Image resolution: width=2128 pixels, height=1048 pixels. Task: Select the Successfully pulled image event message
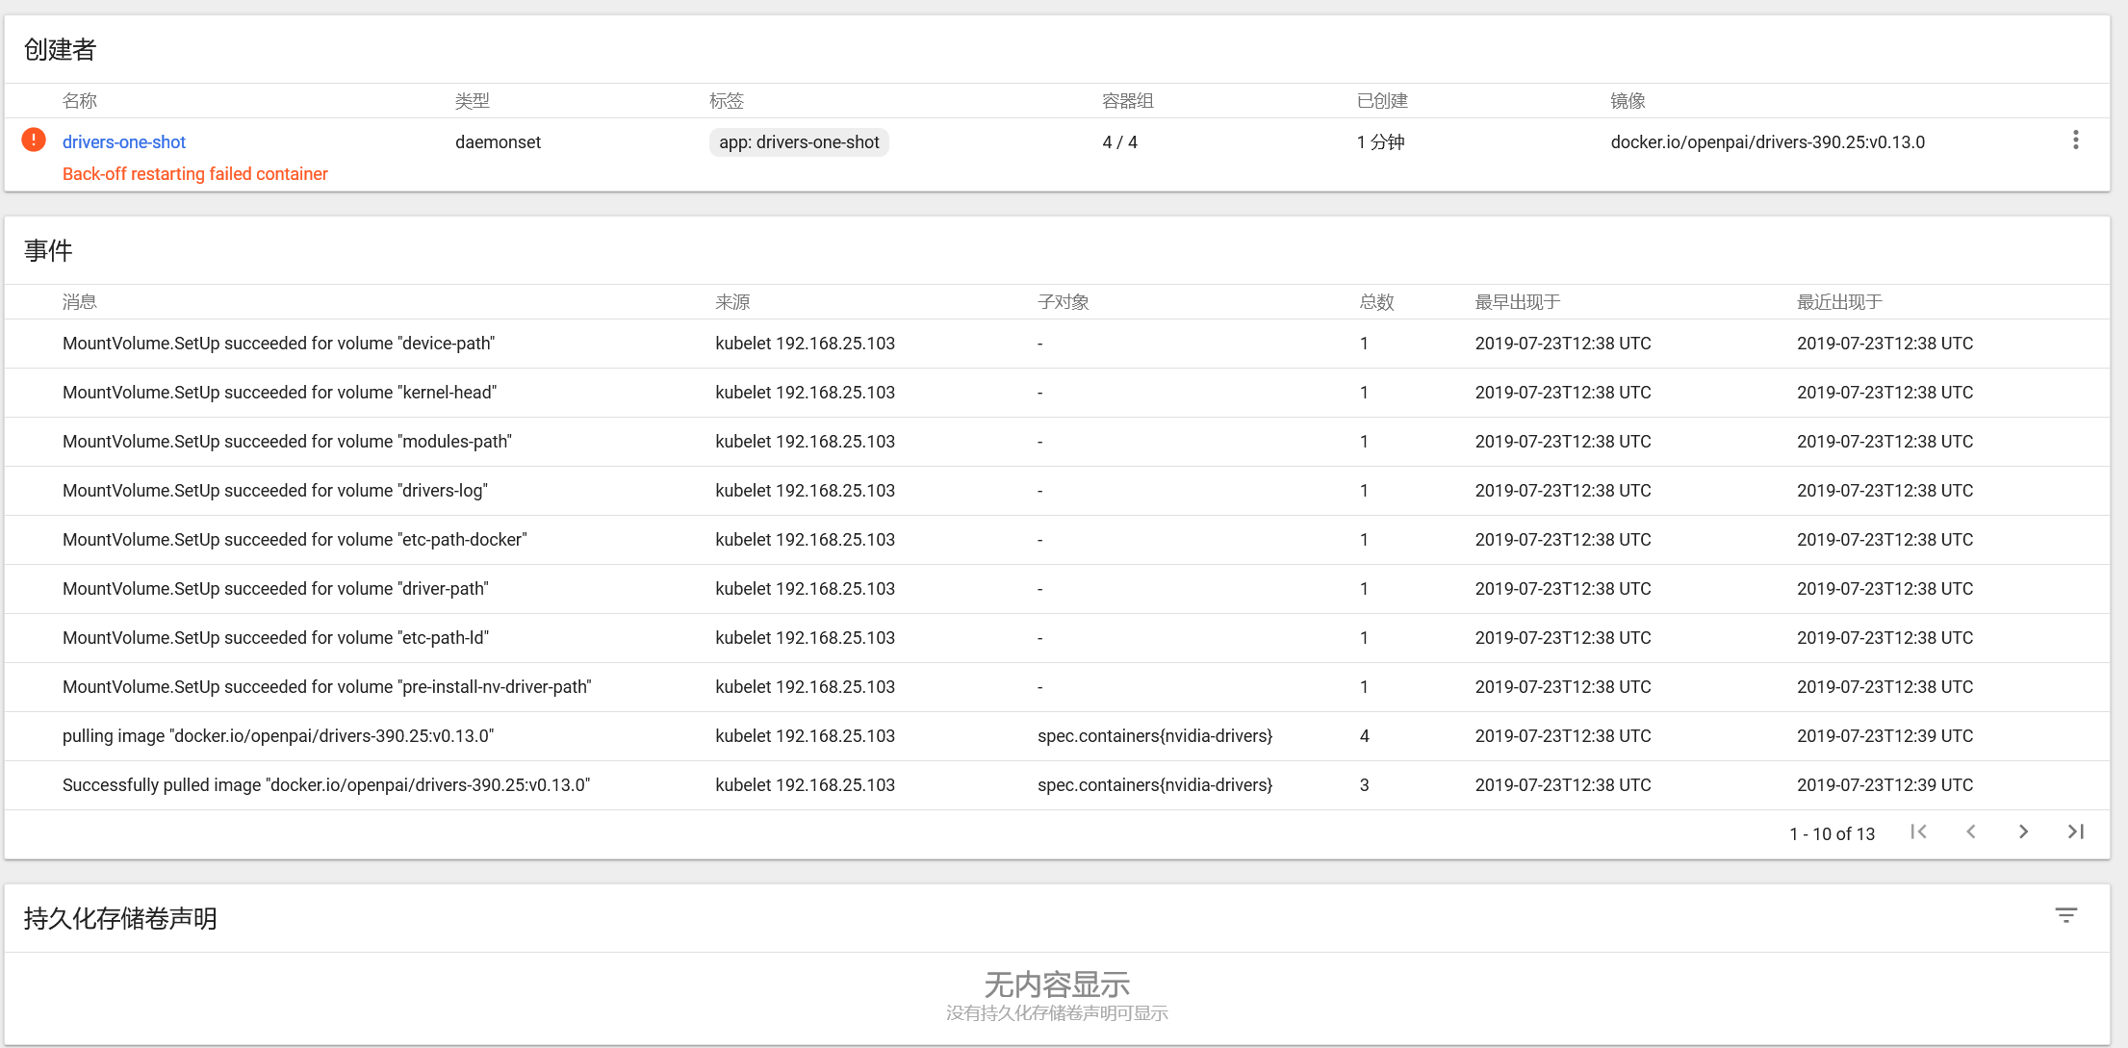(326, 785)
